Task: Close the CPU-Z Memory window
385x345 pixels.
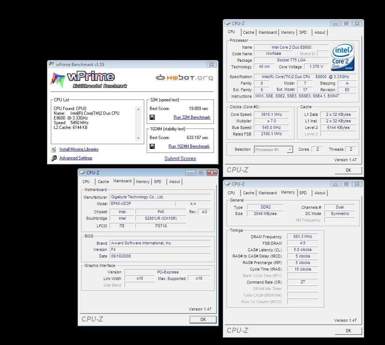Action: coord(357,184)
